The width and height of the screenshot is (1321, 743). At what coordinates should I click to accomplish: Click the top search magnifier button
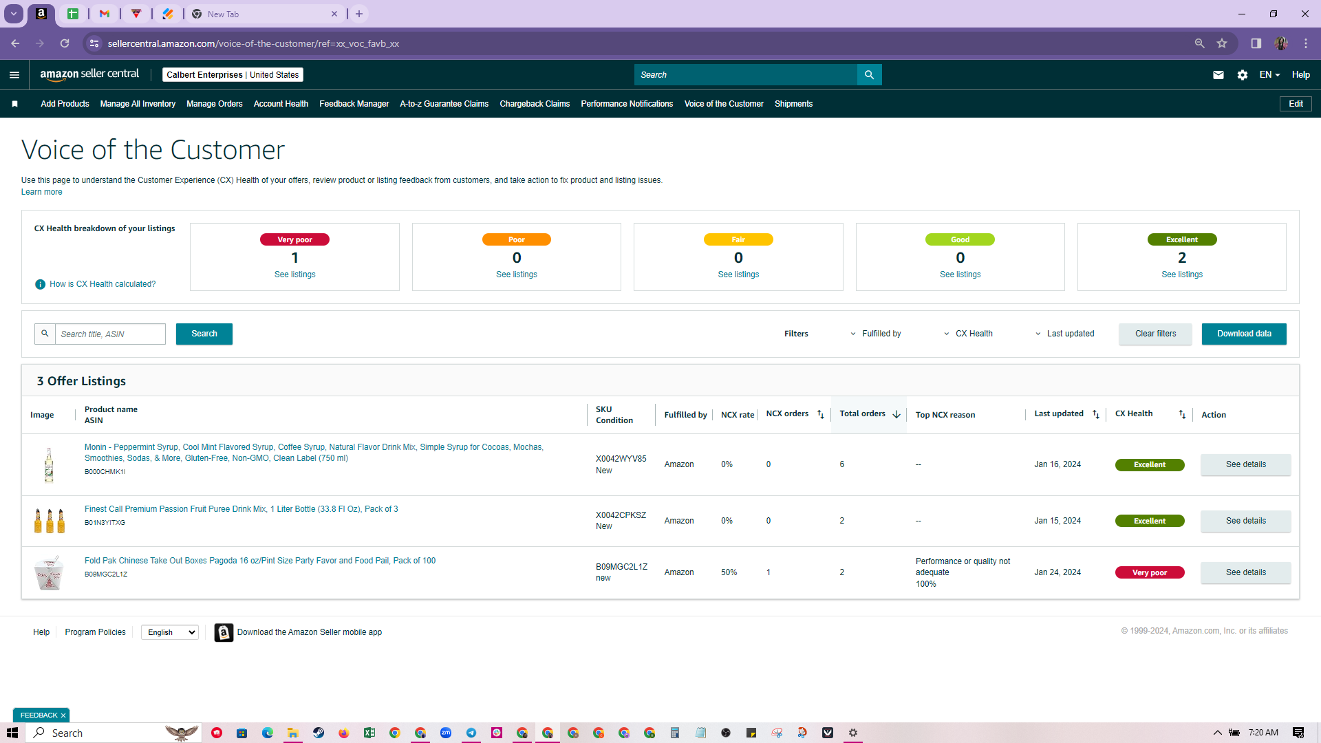click(869, 75)
